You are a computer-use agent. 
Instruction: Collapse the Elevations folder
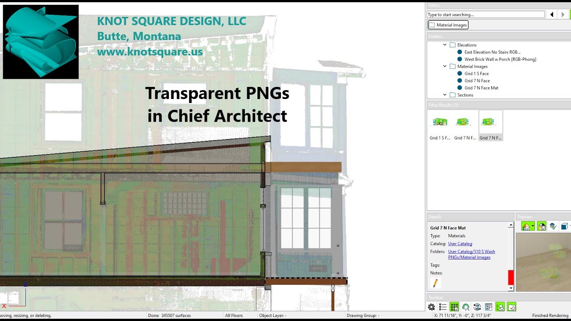(445, 45)
